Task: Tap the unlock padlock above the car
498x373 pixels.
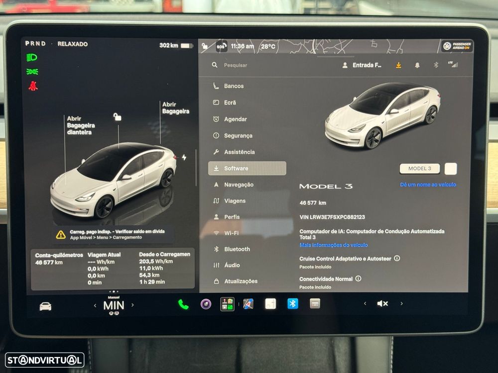Action: click(x=117, y=117)
